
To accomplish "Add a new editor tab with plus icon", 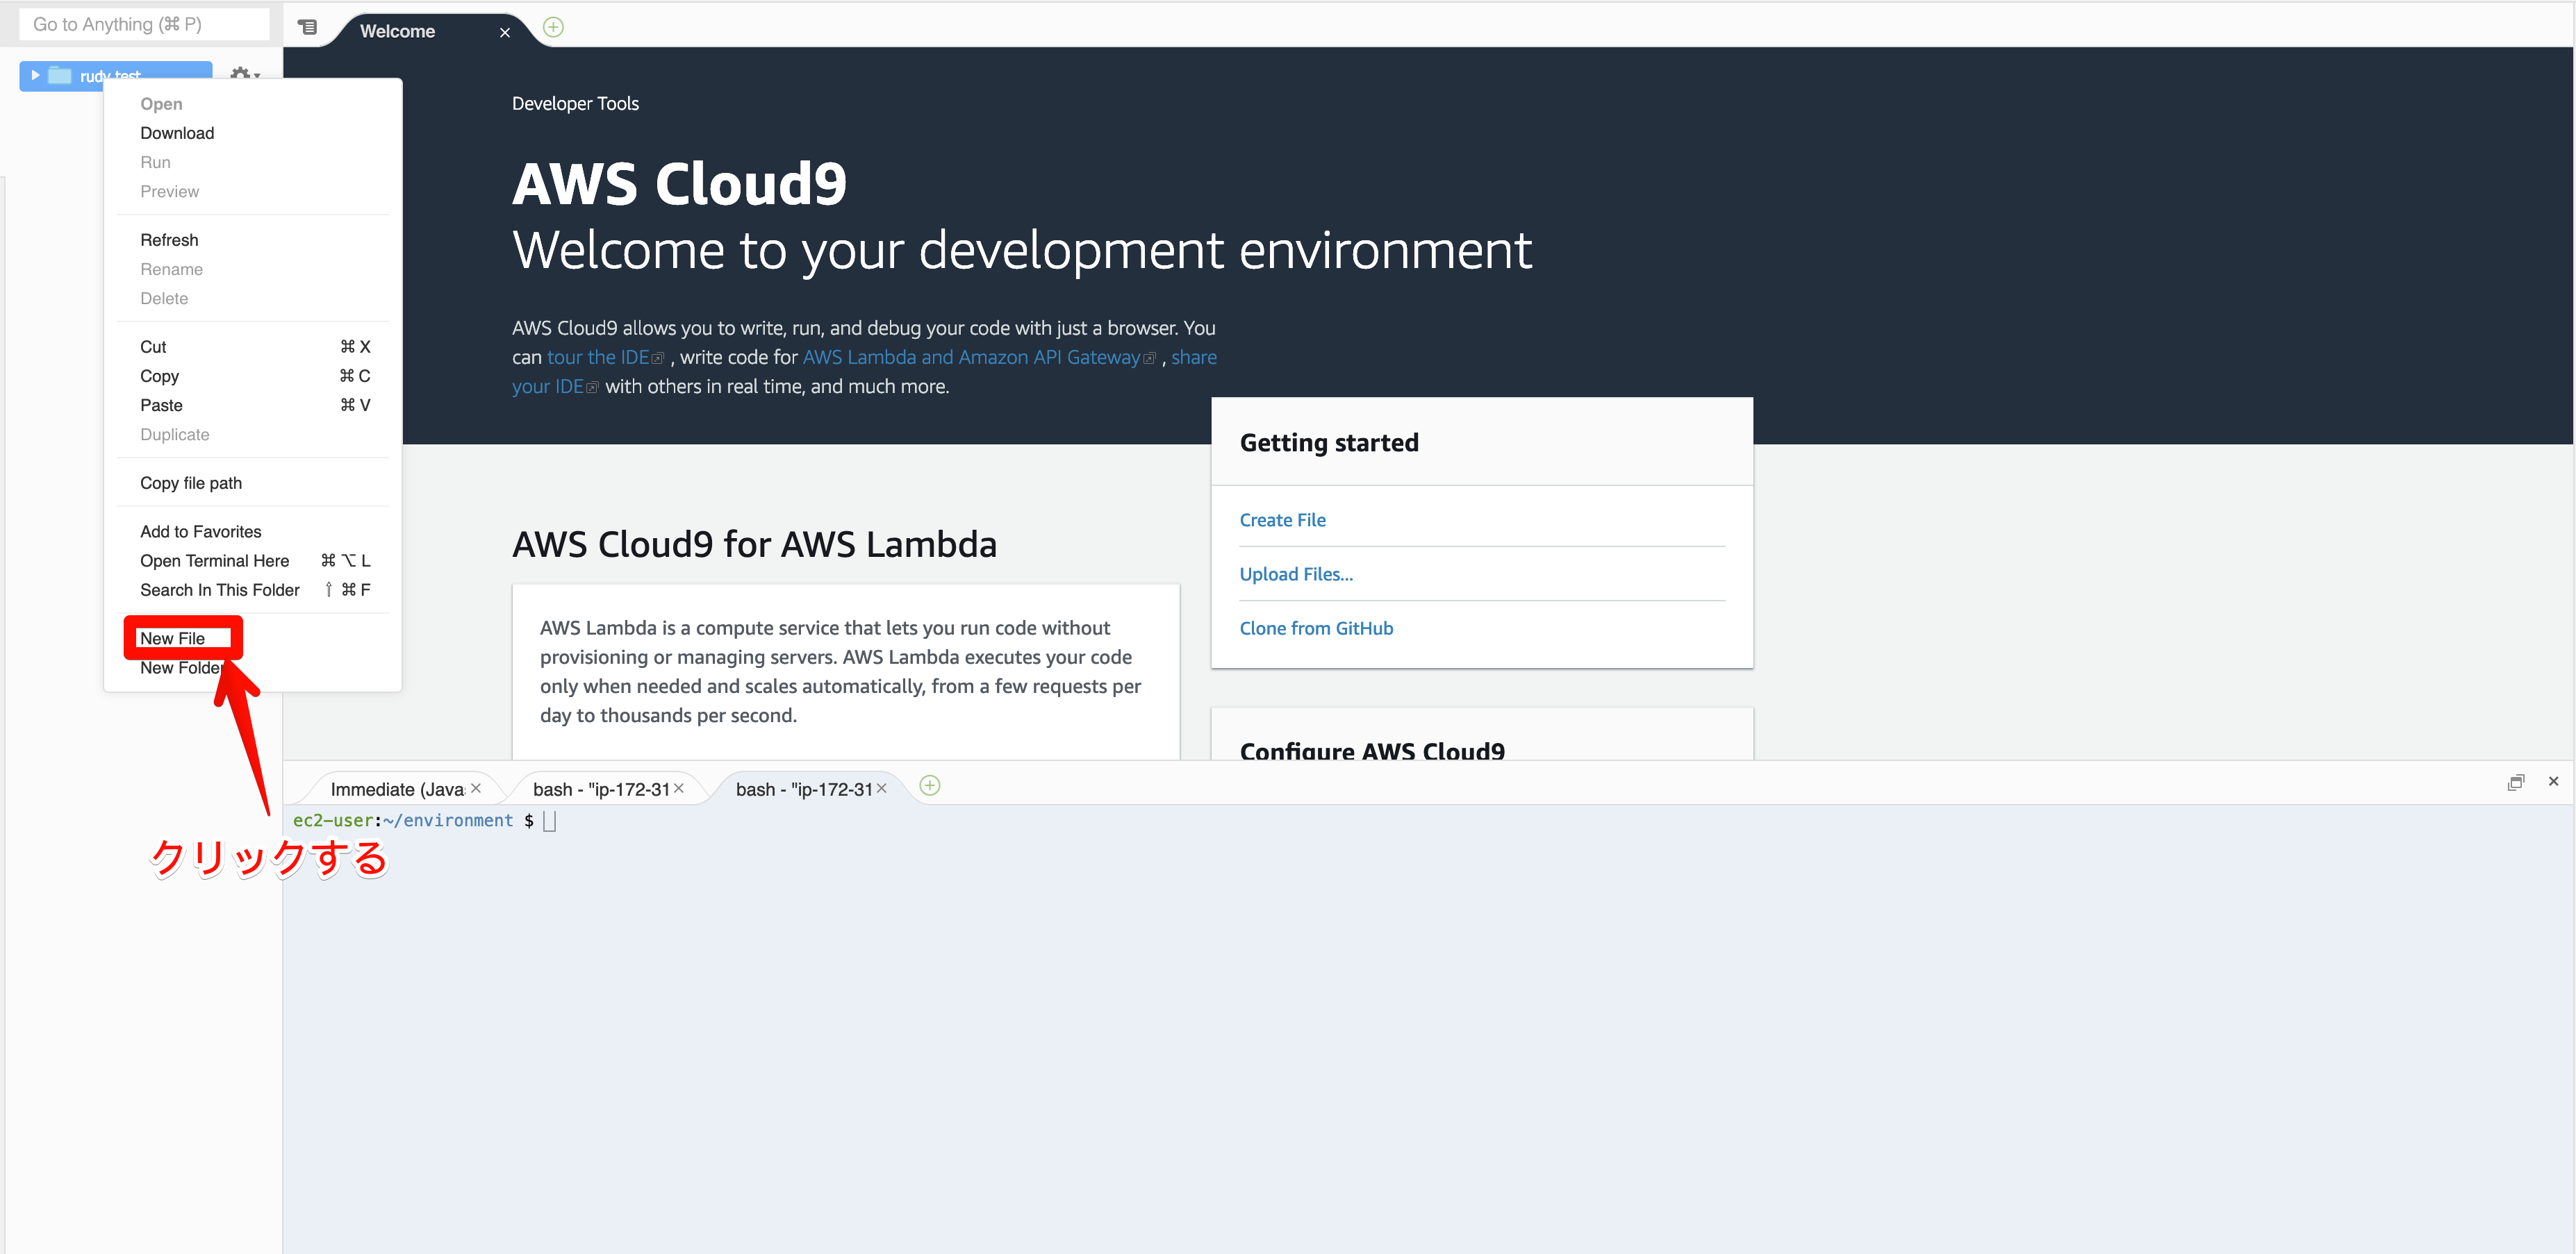I will tap(553, 28).
